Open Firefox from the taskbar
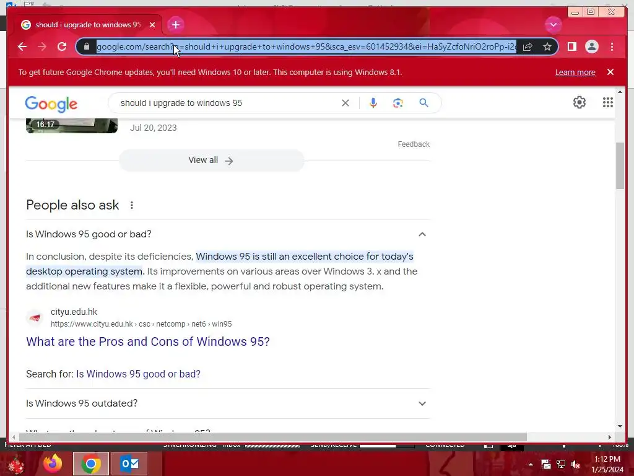Image resolution: width=634 pixels, height=476 pixels. (53, 464)
